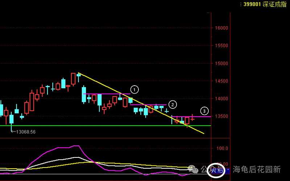
Task: Select the 15500 price axis label
Action: pyautogui.click(x=221, y=46)
